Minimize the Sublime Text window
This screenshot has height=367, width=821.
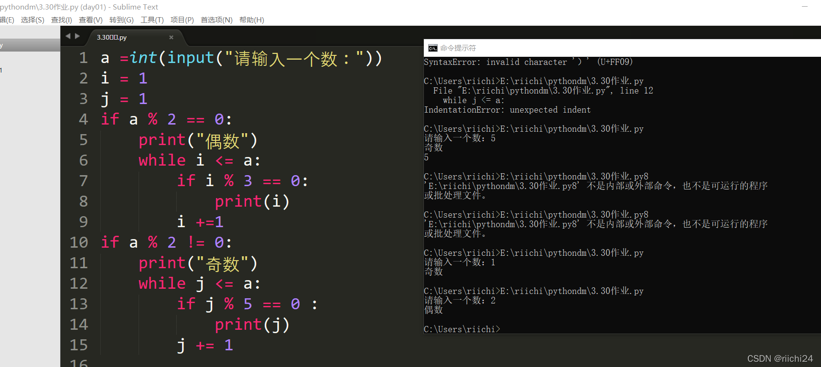point(805,6)
